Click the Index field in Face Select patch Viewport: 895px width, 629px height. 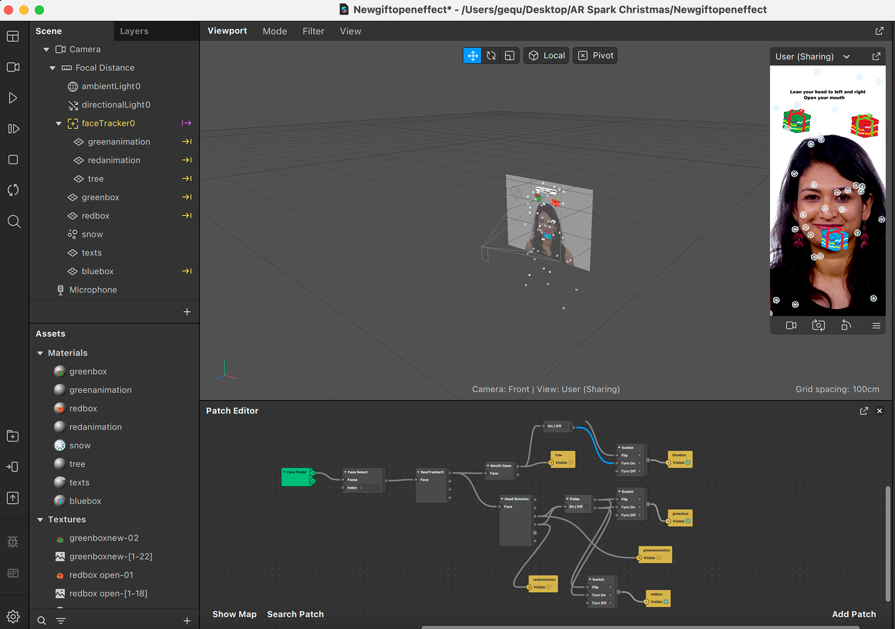[x=369, y=487]
